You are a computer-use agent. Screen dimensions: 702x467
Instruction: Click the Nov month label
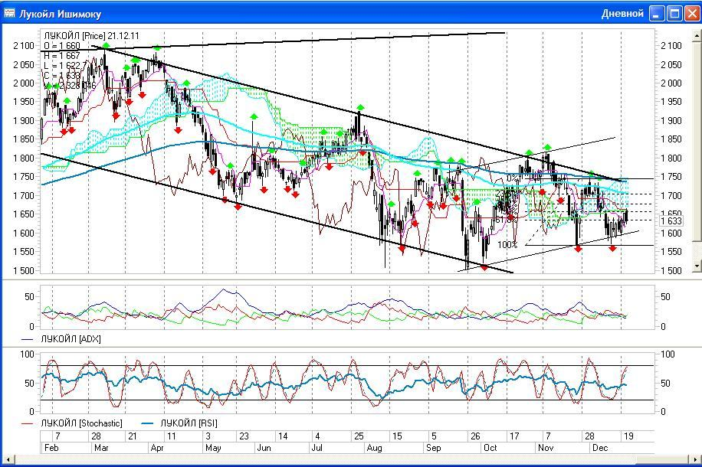[x=546, y=448]
